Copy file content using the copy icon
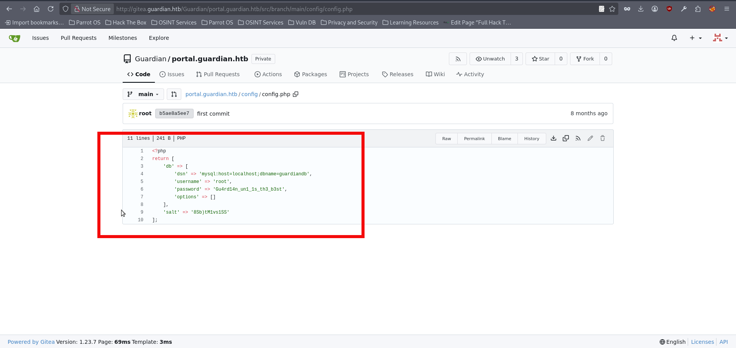This screenshot has height=348, width=736. click(x=566, y=139)
